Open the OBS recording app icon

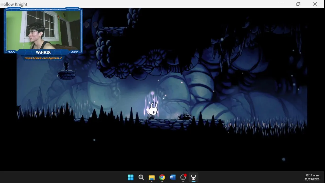[x=183, y=177]
